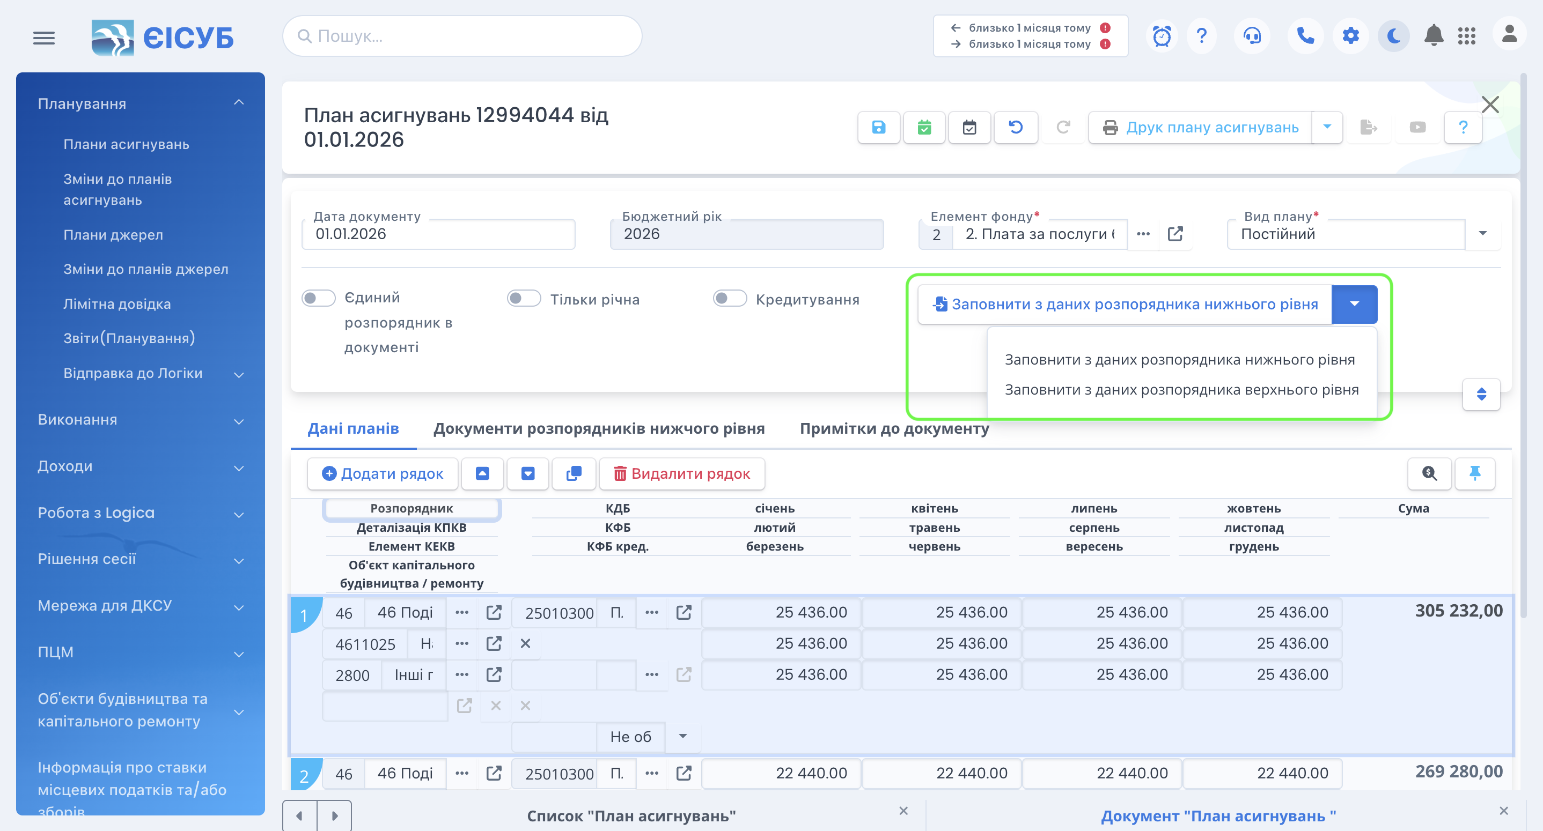Viewport: 1543px width, 831px height.
Task: Open Плани джерел in the sidebar
Action: coord(113,235)
